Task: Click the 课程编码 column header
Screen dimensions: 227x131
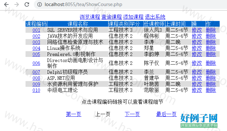Action: 36,24
